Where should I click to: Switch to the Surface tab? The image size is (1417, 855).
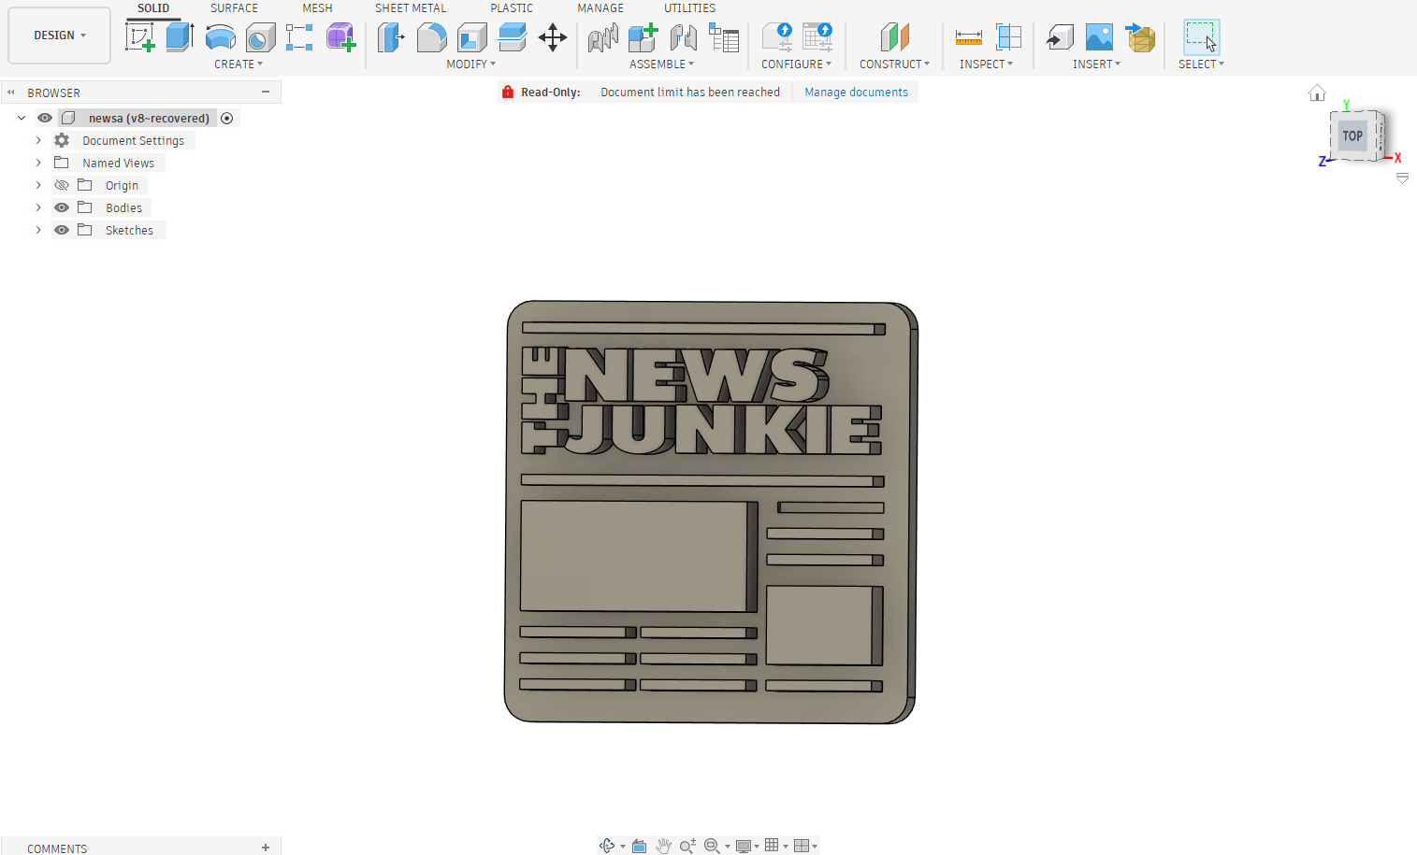click(x=233, y=8)
